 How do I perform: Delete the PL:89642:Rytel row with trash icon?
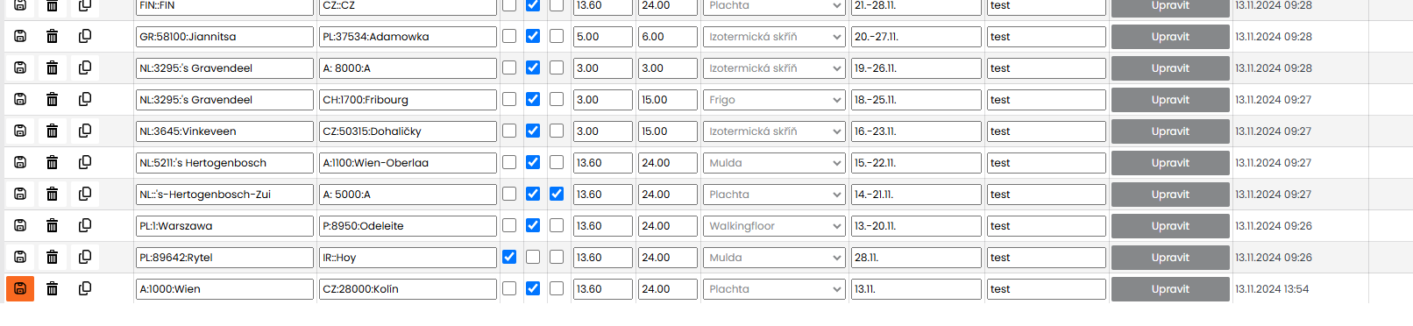(x=52, y=257)
